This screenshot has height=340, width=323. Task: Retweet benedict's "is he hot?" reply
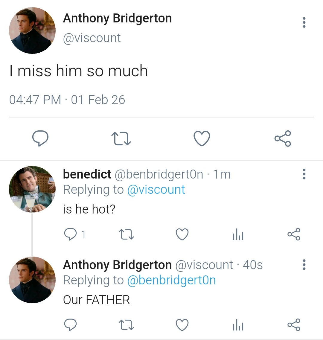[126, 234]
